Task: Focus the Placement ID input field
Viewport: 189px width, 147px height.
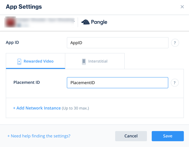Action: point(117,83)
